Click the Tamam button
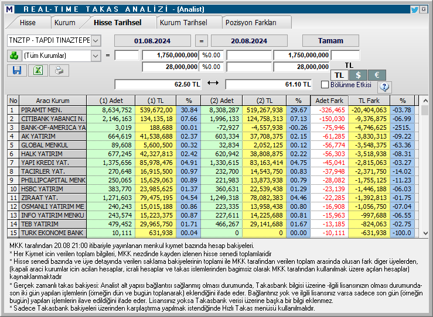The image size is (433, 317). coord(330,41)
